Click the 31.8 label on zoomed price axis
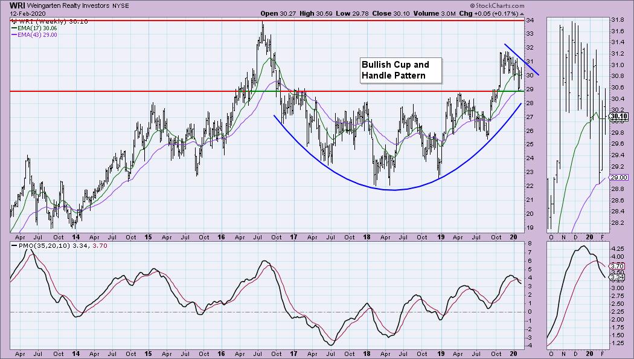 pos(617,20)
